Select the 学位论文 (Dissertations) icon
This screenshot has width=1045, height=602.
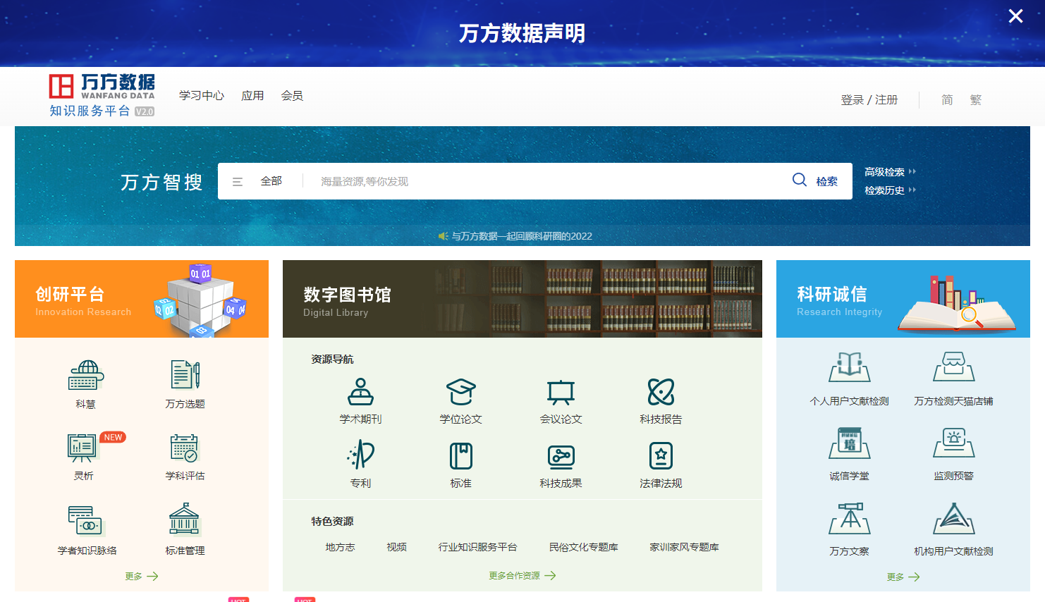tap(459, 400)
